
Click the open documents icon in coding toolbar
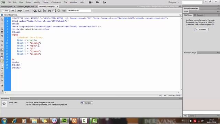[2, 20]
